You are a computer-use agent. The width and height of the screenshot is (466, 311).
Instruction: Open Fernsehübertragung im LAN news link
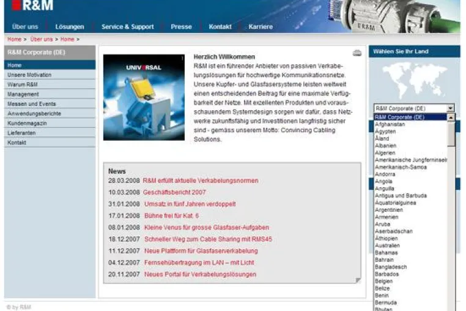pos(199,263)
